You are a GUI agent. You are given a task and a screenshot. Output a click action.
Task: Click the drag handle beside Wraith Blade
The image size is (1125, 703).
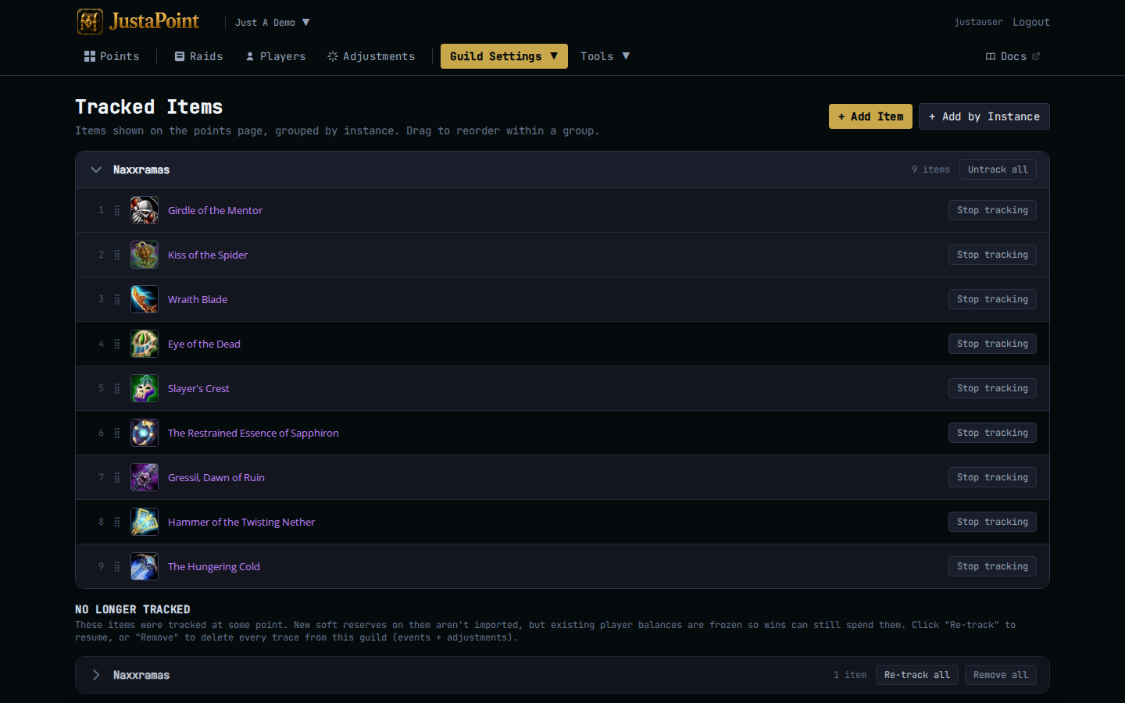[x=117, y=299]
